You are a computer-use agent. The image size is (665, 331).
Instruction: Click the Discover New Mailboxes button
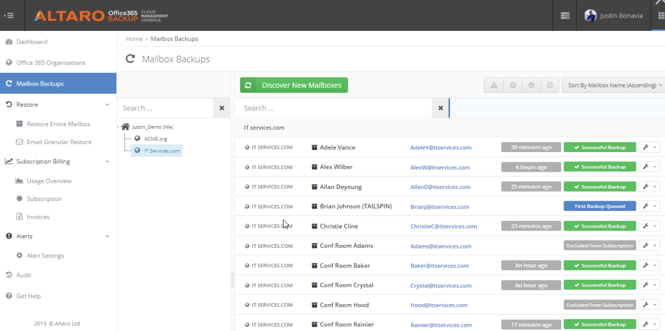(x=294, y=85)
